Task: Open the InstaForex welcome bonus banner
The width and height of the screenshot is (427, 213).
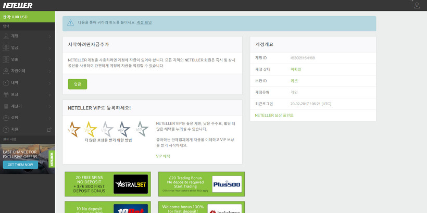Action: [x=202, y=207]
